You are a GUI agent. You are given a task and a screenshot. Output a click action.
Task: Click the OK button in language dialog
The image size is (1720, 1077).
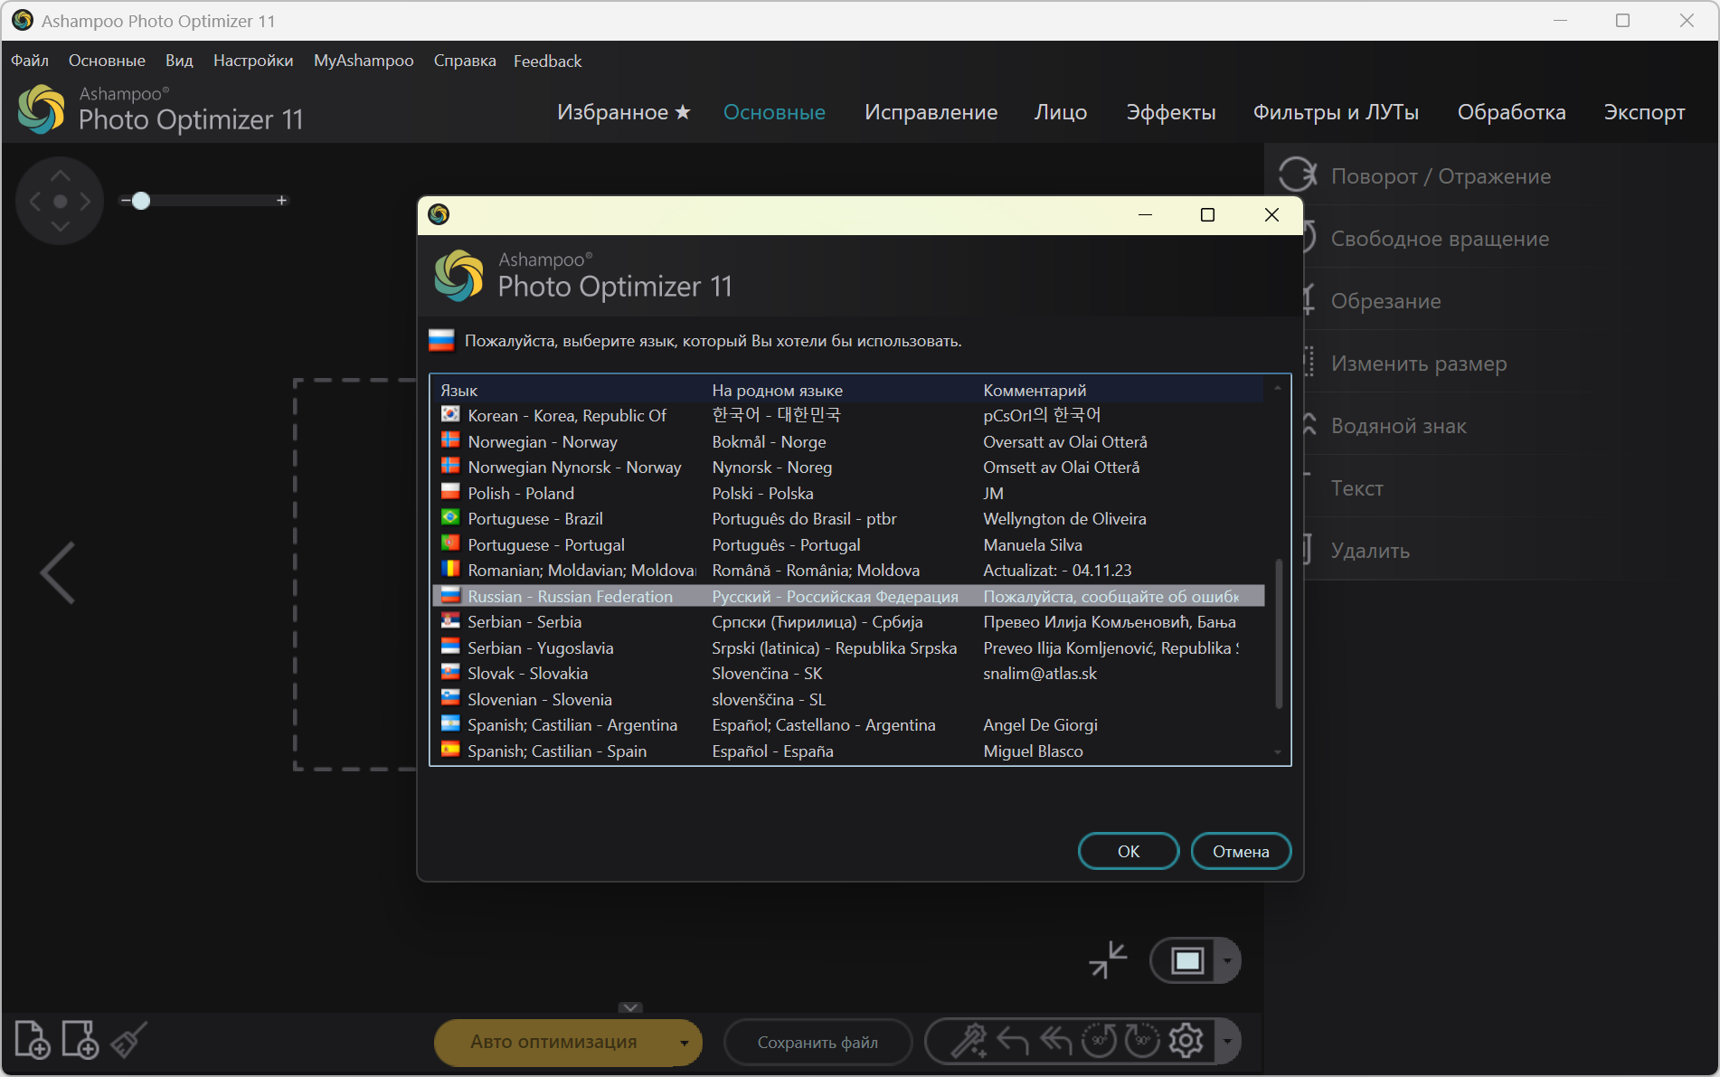(x=1128, y=851)
